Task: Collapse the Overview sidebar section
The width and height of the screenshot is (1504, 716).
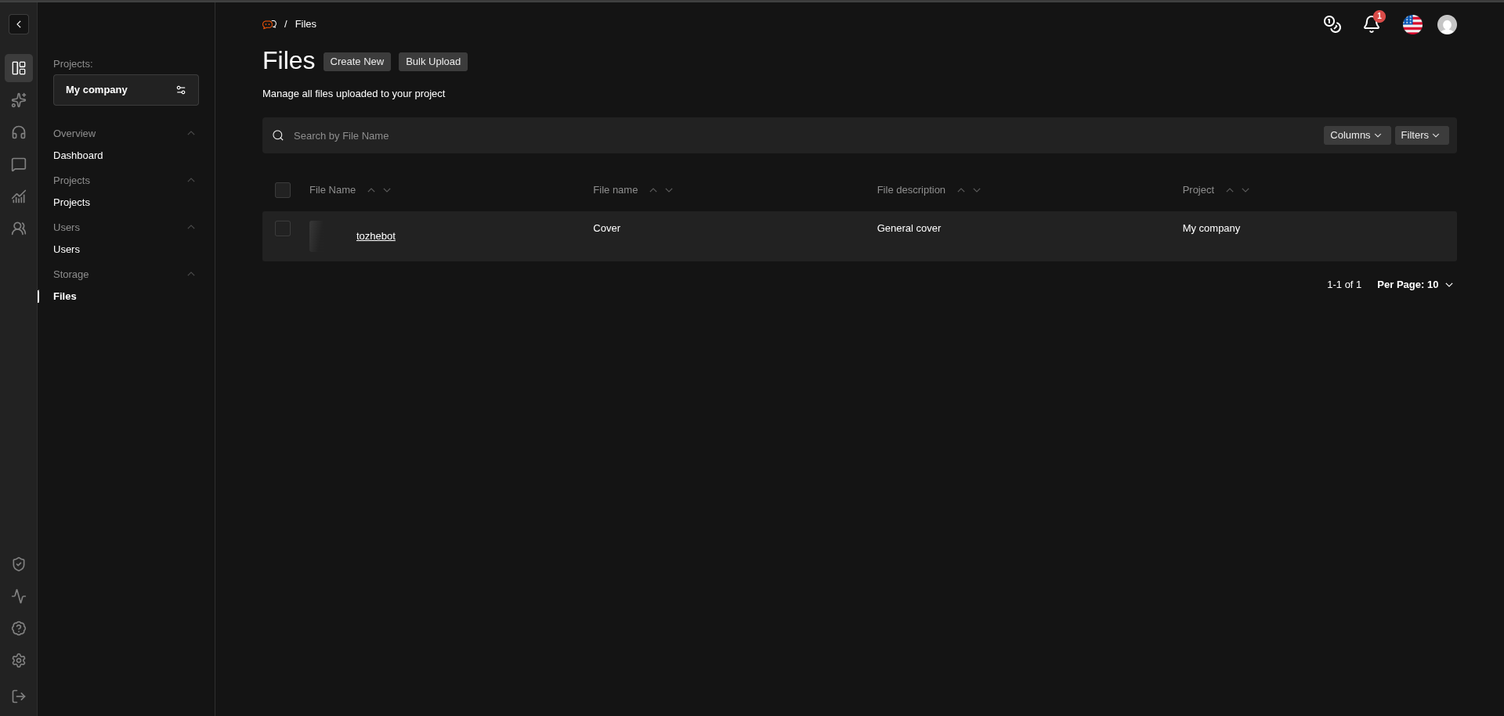Action: pyautogui.click(x=125, y=134)
